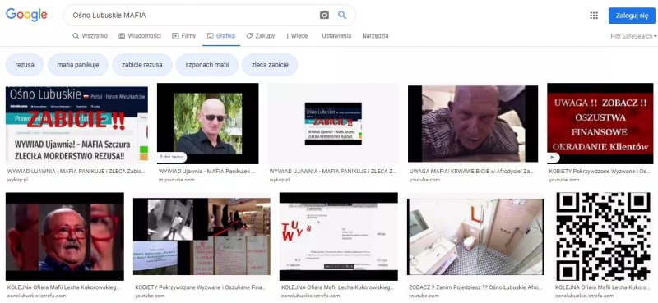
Task: Click the Wszystko tab magnifier icon
Action: 76,36
